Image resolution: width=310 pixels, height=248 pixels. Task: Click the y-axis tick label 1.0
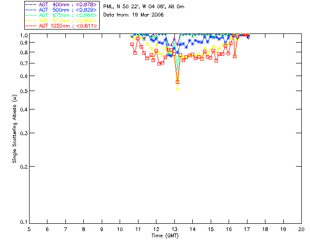[x=24, y=35]
